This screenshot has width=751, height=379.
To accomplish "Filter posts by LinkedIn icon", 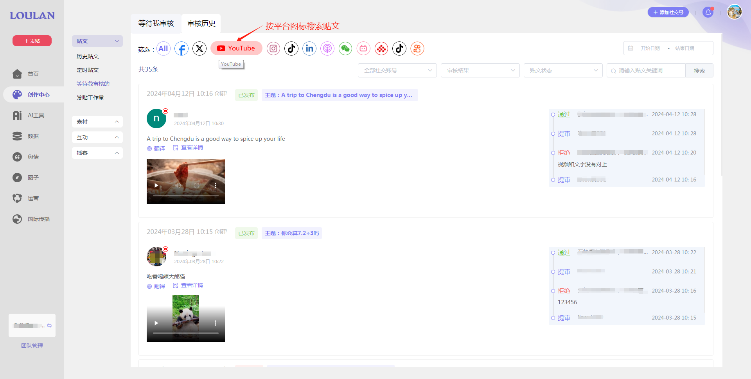I will tap(309, 48).
